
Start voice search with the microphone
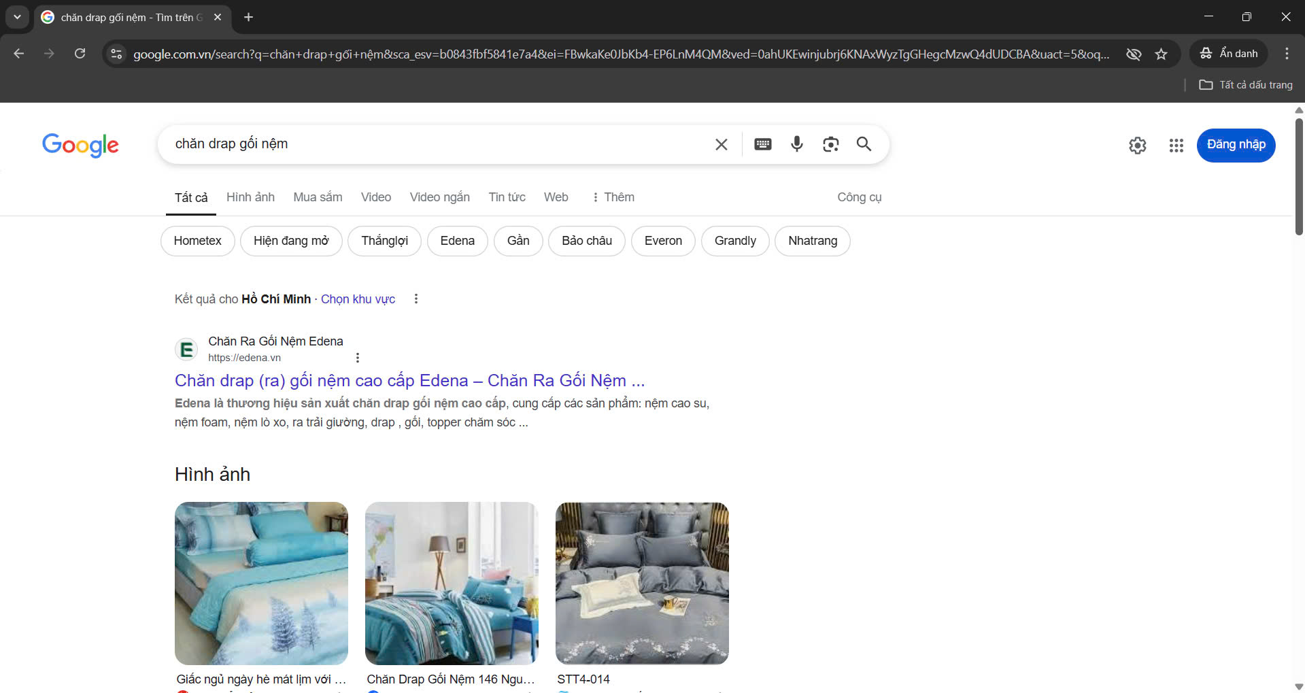pyautogui.click(x=797, y=144)
